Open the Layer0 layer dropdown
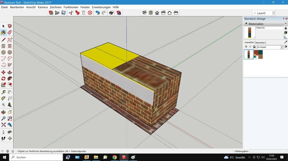The image size is (288, 161). pyautogui.click(x=273, y=13)
